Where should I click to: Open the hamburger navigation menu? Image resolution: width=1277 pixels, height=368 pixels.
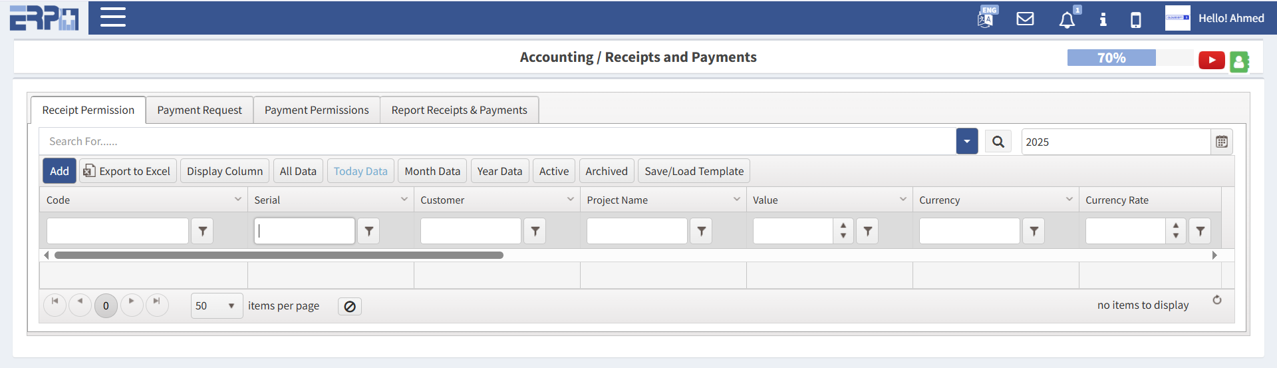pos(113,17)
